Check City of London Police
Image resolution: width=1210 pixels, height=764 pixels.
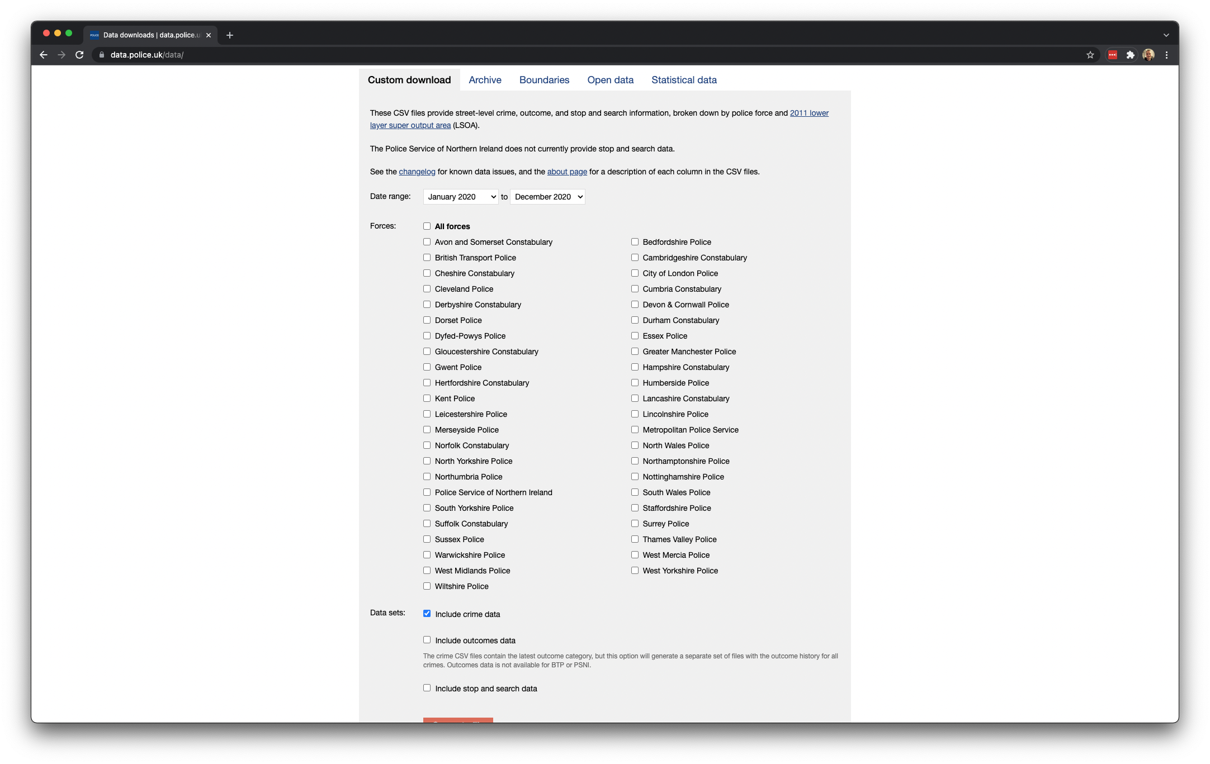tap(635, 273)
